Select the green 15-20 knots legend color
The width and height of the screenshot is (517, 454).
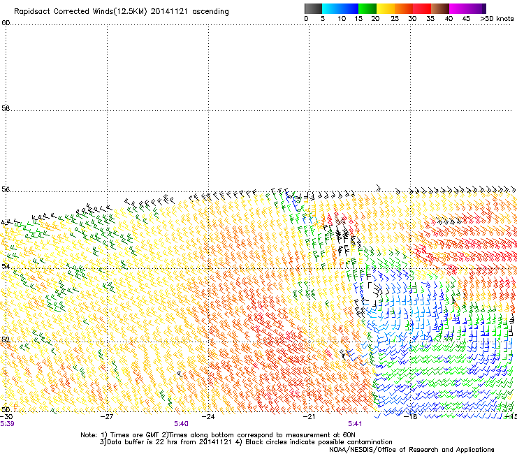coord(367,8)
